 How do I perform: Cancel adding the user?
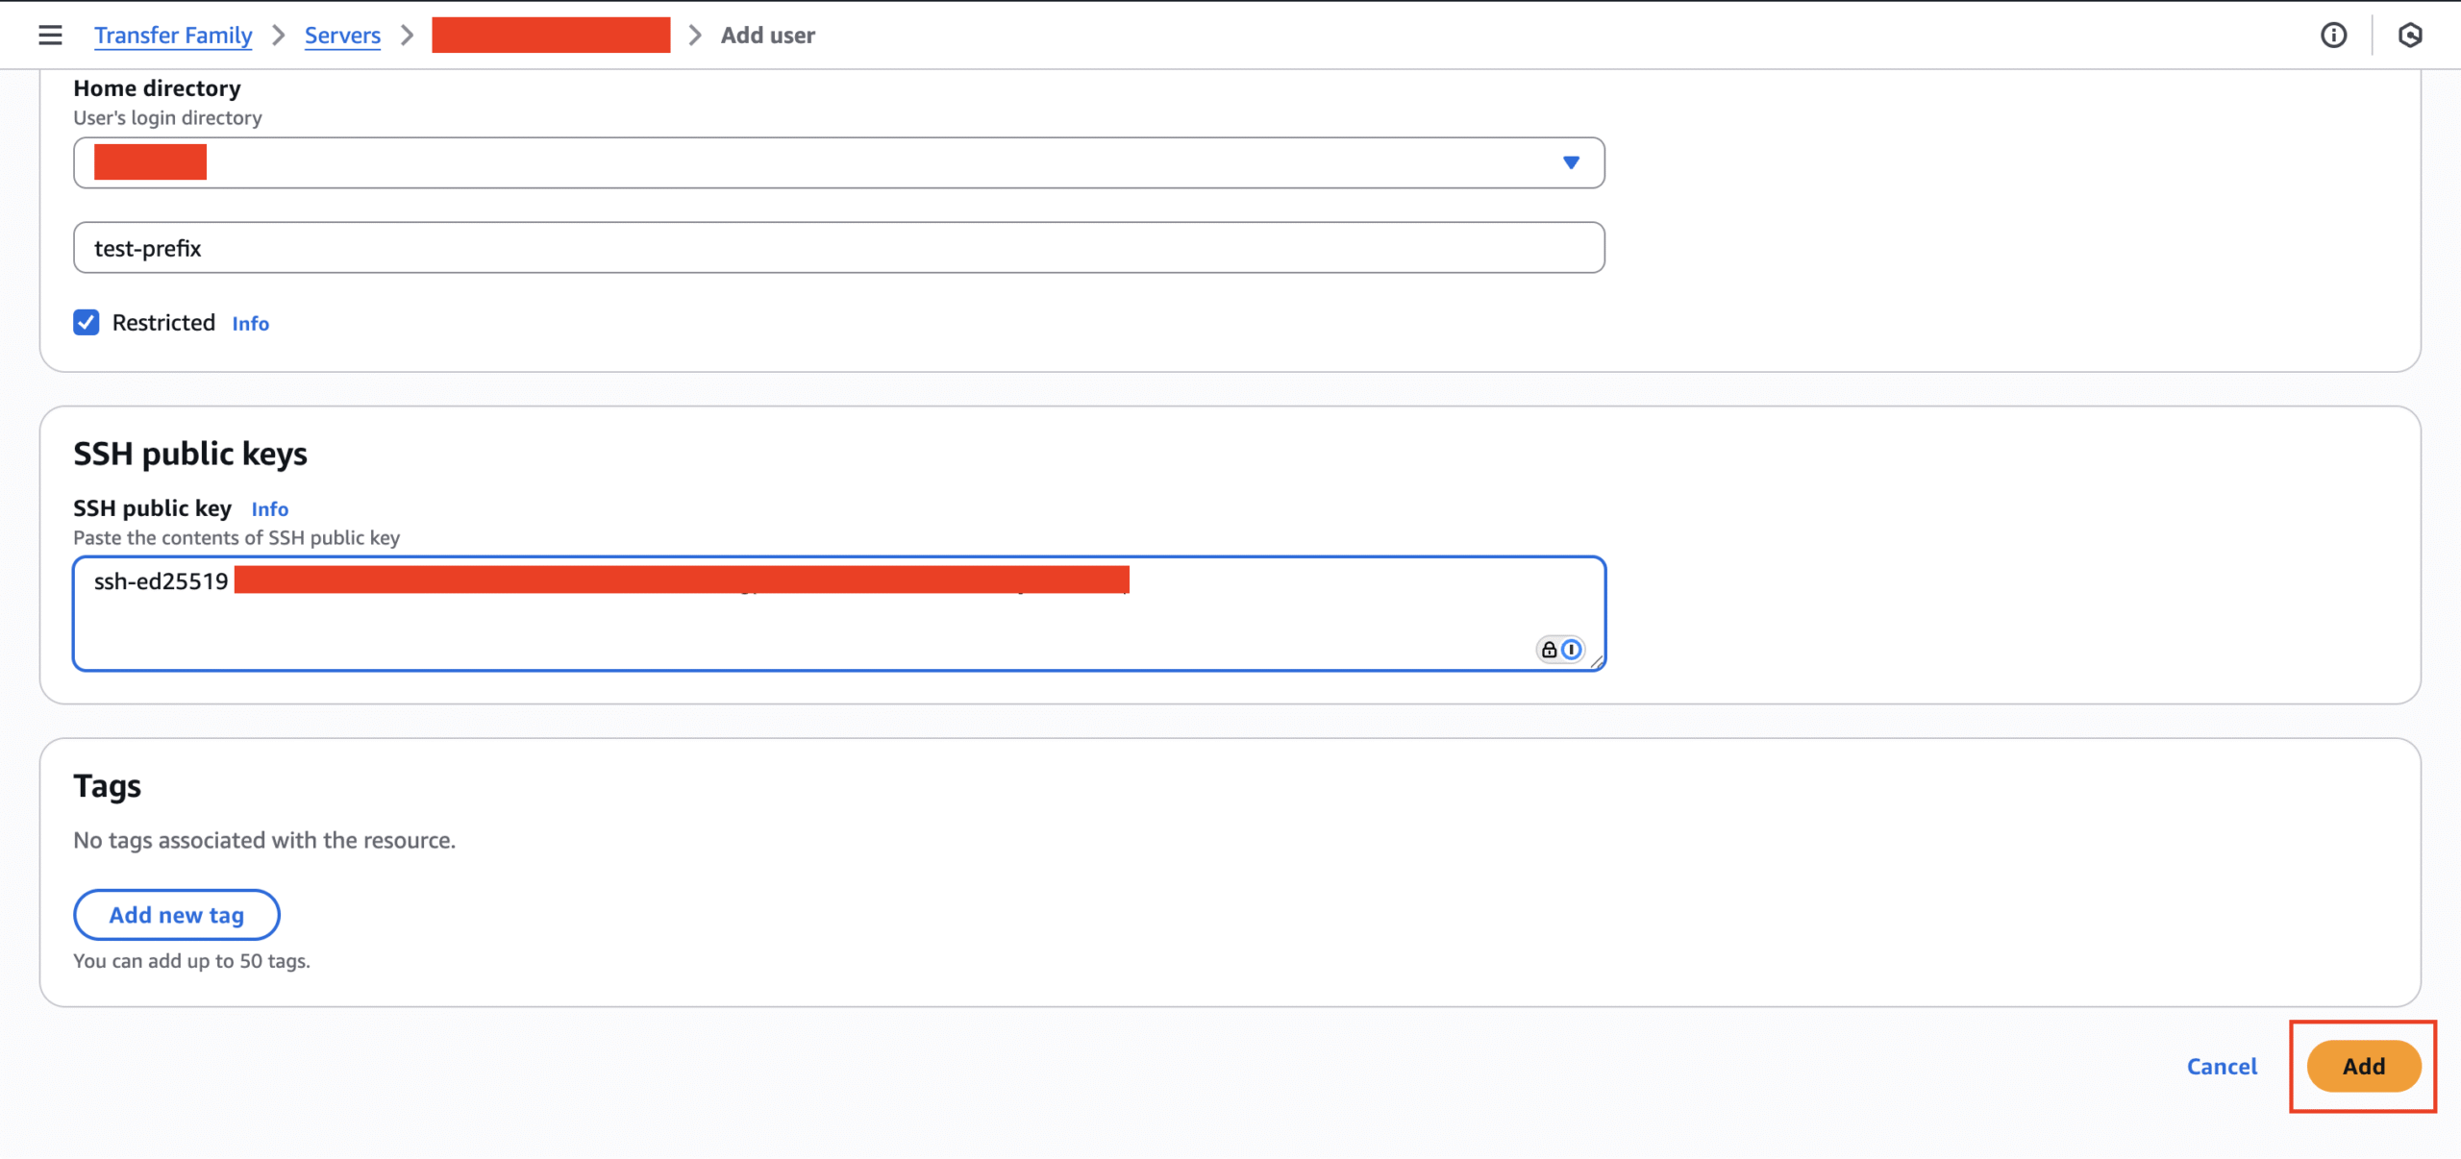click(2222, 1067)
